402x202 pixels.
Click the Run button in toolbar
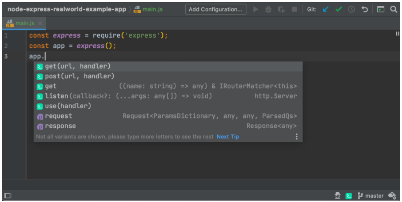[x=256, y=9]
